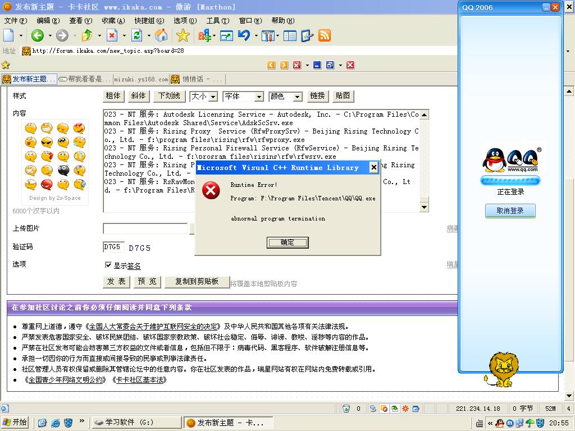This screenshot has height=431, width=575.
Task: Click the 下划线 underline button
Action: pos(169,96)
